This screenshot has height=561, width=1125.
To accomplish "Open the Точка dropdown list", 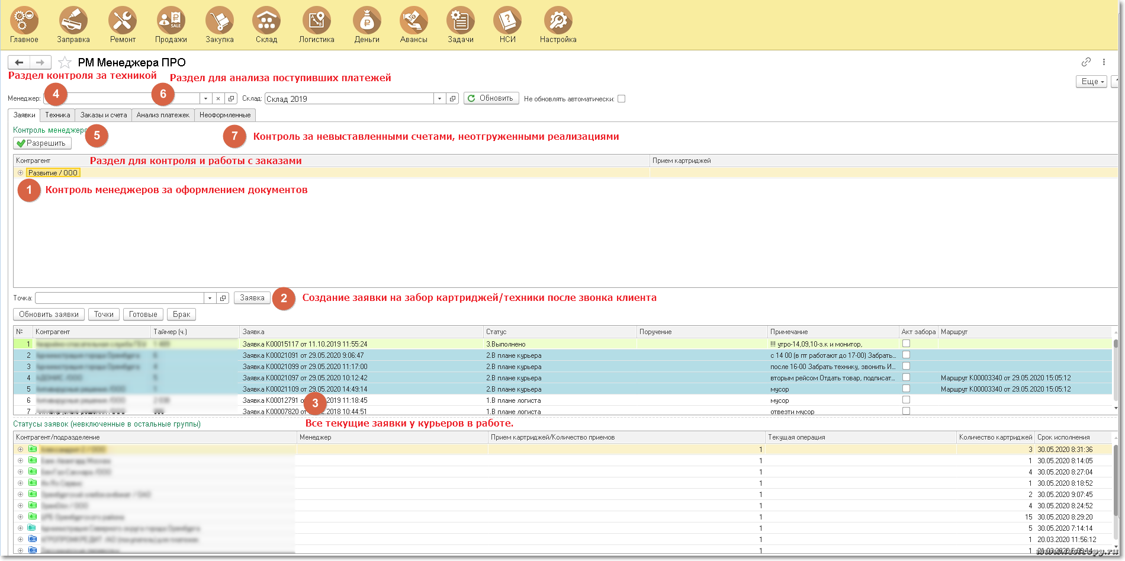I will click(210, 298).
